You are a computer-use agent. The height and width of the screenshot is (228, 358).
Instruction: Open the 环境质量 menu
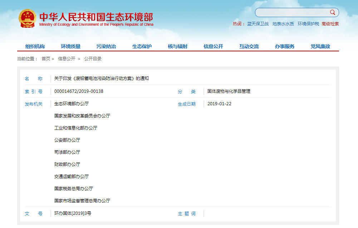[x=70, y=46]
